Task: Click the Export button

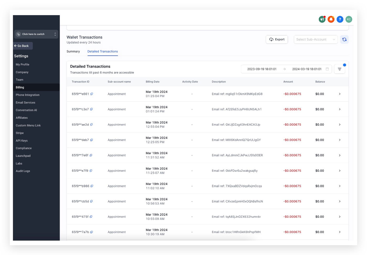Action: click(x=277, y=40)
